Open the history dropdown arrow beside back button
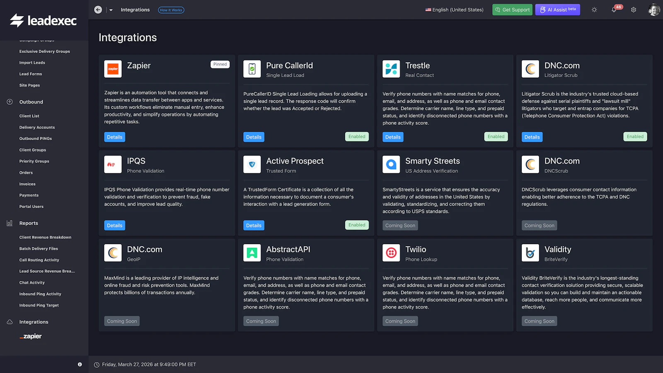This screenshot has width=663, height=373. [111, 10]
